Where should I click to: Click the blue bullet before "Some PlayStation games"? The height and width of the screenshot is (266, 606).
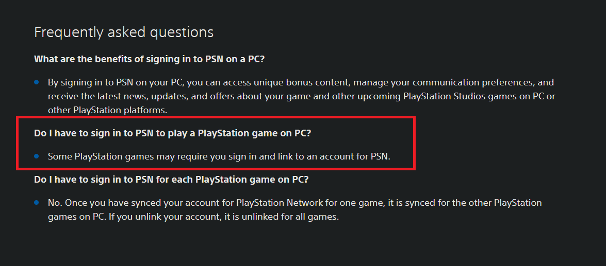(37, 156)
